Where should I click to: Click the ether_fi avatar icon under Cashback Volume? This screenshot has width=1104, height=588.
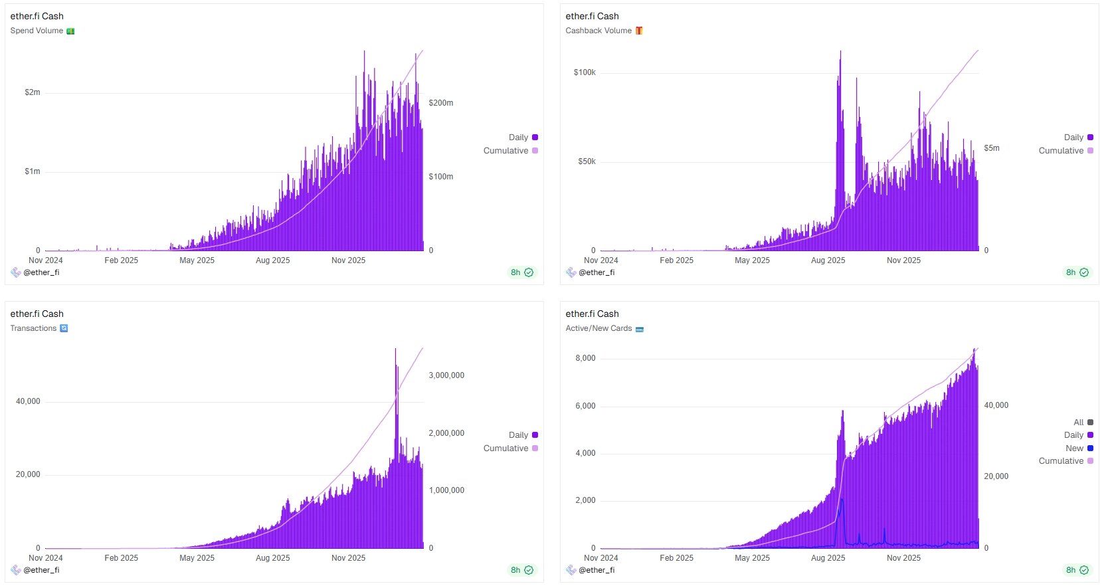[x=571, y=272]
